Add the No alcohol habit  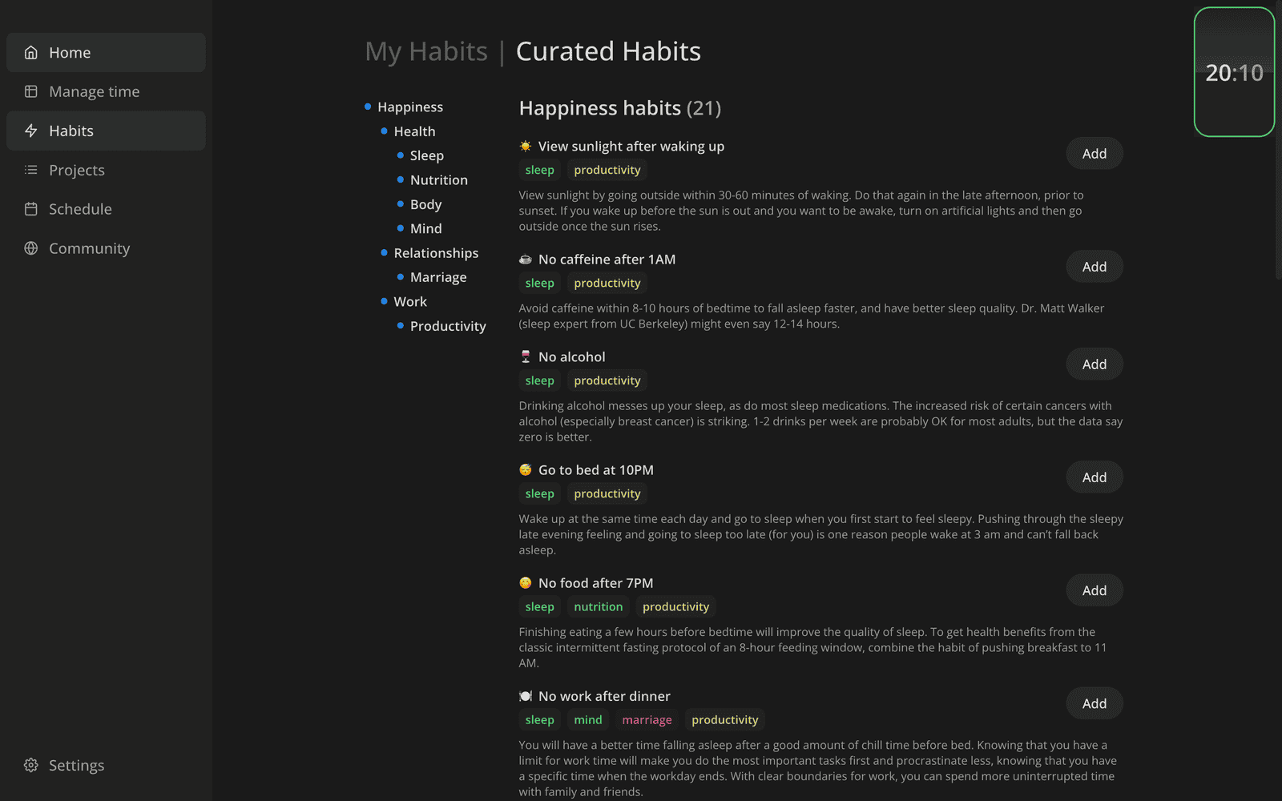(1094, 364)
